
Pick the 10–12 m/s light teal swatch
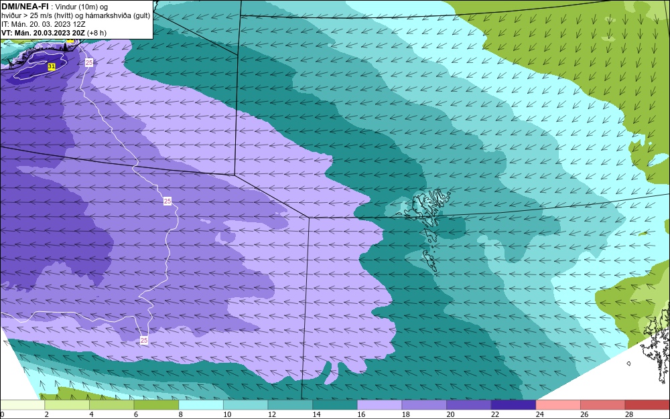tap(245, 405)
